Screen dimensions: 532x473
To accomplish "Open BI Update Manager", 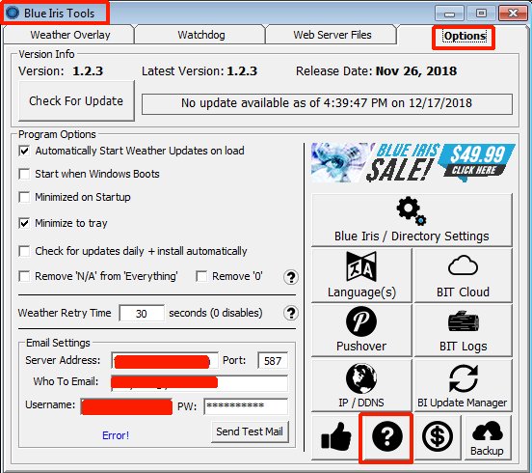I will (x=464, y=385).
